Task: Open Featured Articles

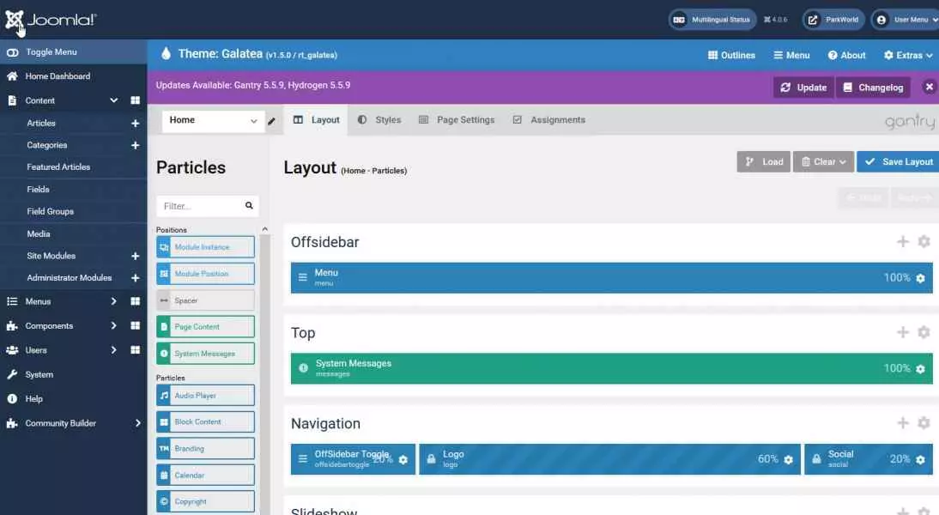Action: tap(58, 167)
